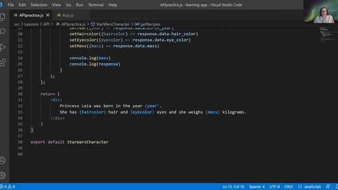
Task: Open the Run menu
Action: click(80, 5)
